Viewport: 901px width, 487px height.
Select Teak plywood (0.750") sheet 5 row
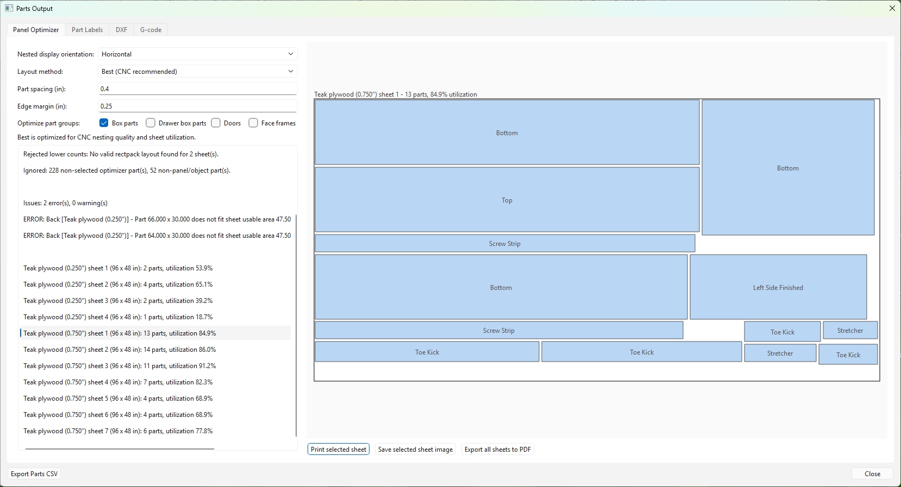click(x=155, y=399)
